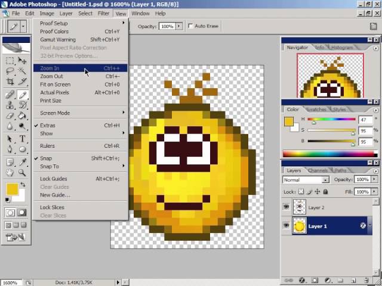
Task: Choose Gamut Warning menu item
Action: [81, 40]
